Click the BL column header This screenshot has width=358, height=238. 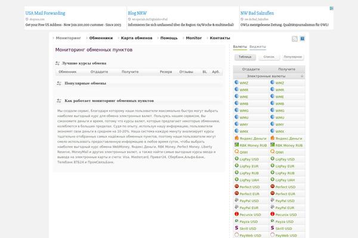[x=205, y=72]
